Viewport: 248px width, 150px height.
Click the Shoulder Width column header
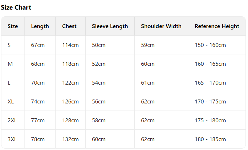pyautogui.click(x=161, y=26)
